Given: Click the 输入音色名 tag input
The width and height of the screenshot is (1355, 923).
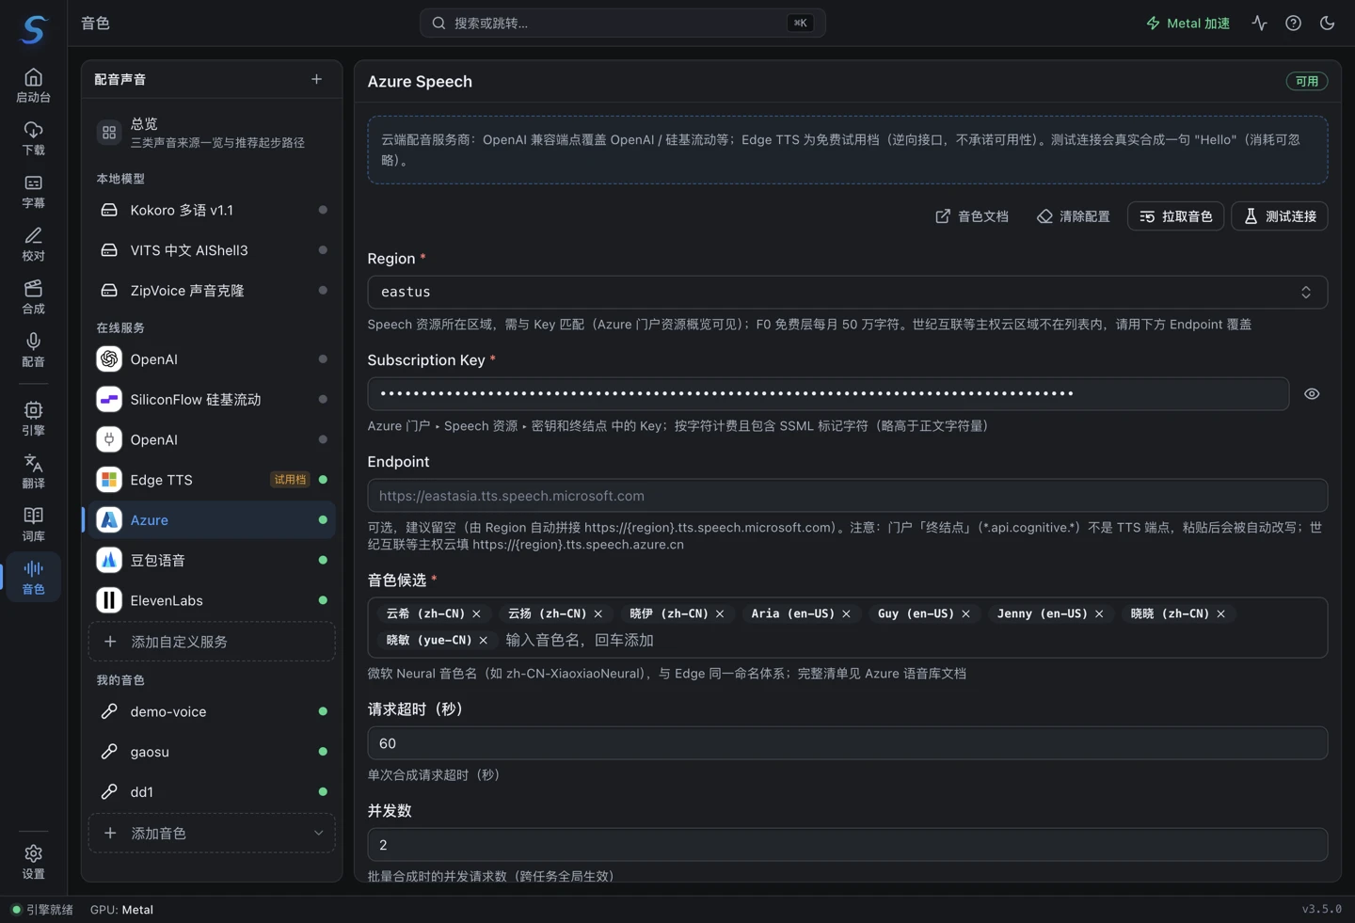Looking at the screenshot, I should tap(580, 640).
